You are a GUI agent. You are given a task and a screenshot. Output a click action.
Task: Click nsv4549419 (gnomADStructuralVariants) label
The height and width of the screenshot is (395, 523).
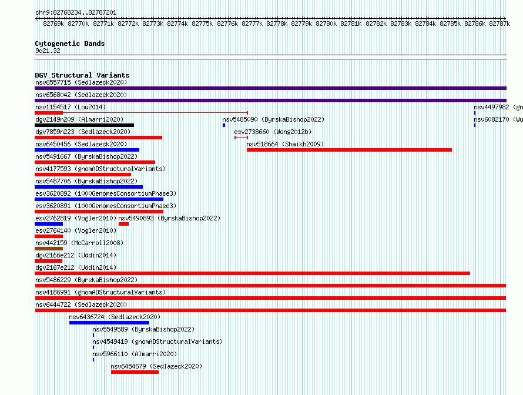point(157,342)
